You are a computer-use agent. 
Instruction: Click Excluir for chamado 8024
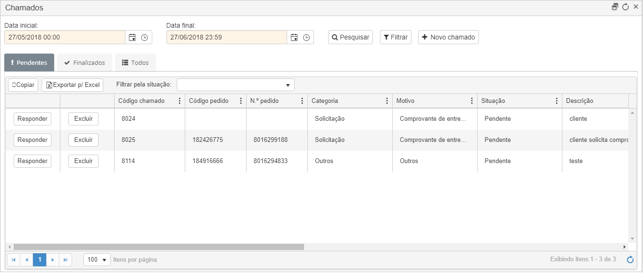(x=83, y=119)
